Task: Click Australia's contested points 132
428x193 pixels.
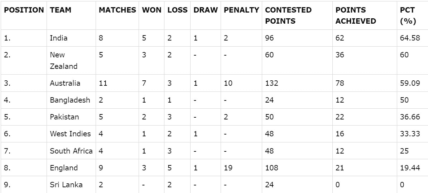Action: pyautogui.click(x=271, y=83)
